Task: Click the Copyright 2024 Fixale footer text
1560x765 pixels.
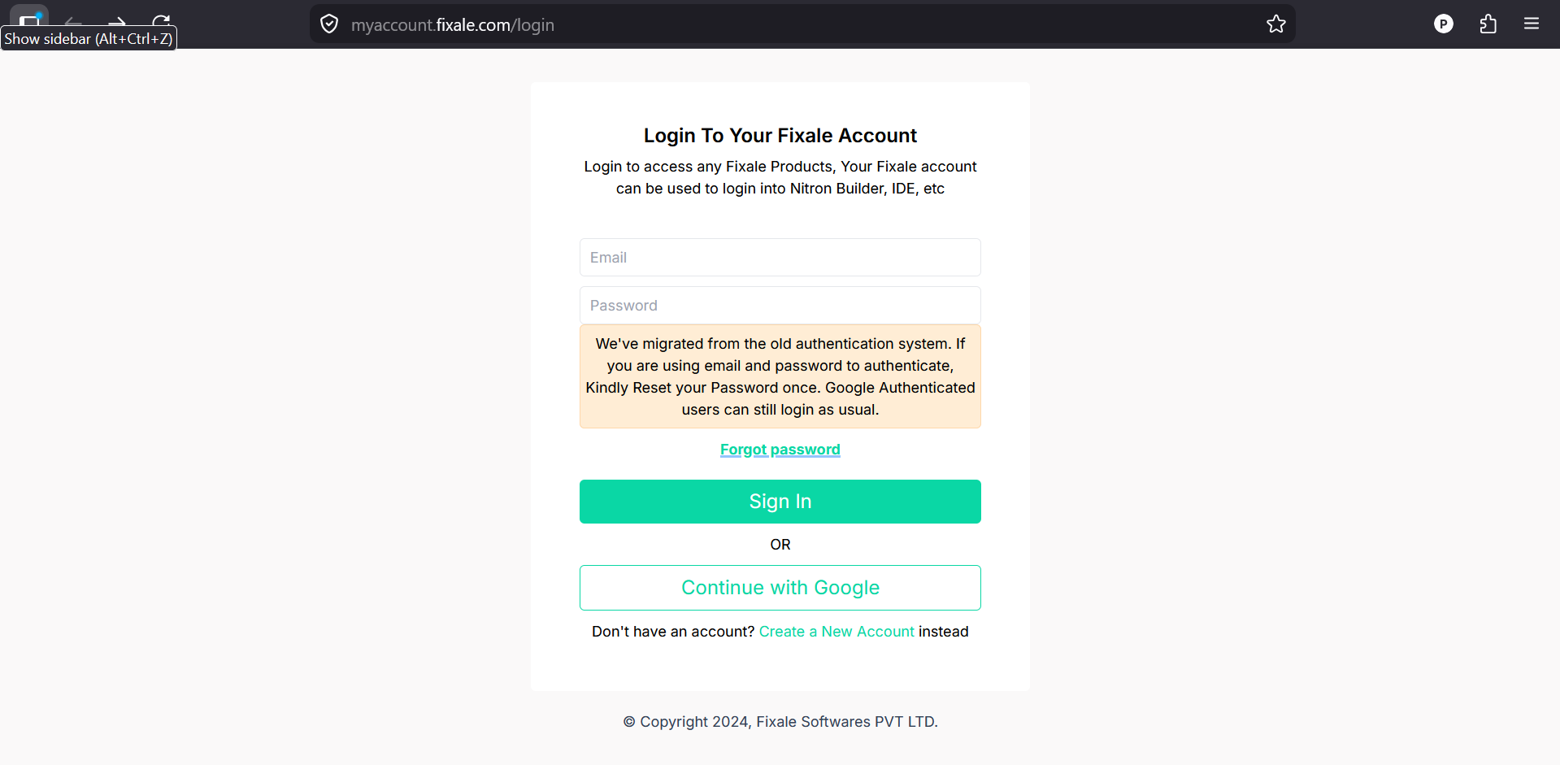Action: click(780, 722)
